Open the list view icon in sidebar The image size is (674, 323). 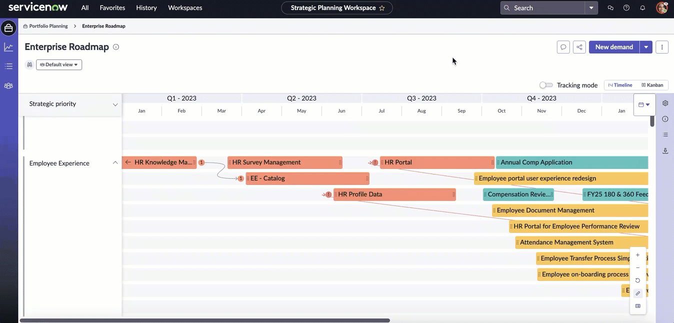[8, 66]
